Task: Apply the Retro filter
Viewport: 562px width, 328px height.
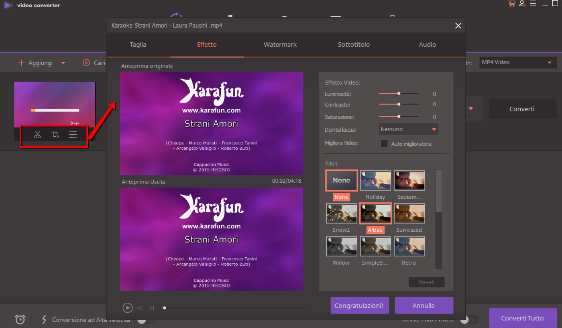Action: 409,246
